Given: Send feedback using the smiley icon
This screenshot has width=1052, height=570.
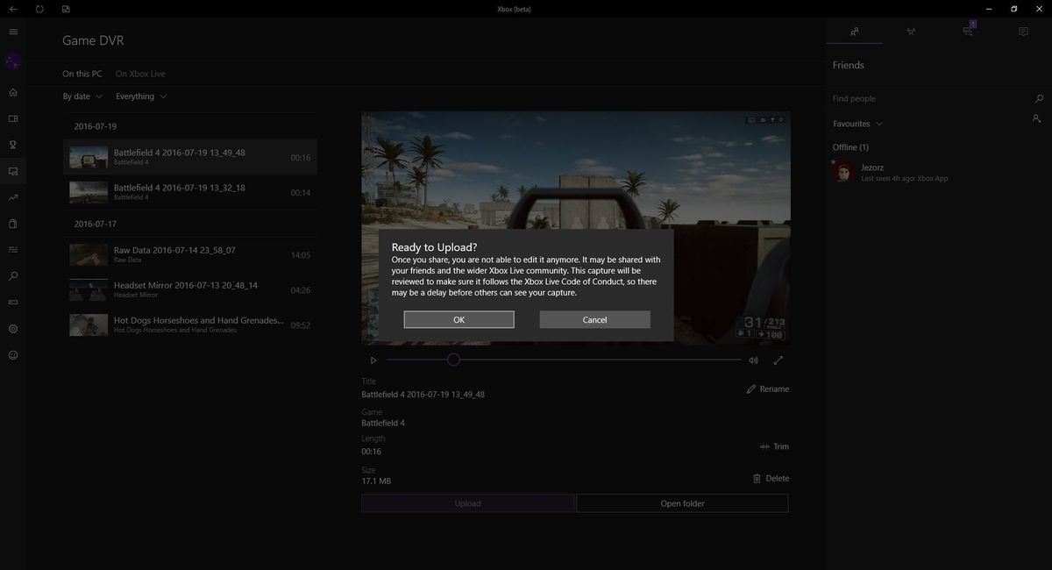Looking at the screenshot, I should click(12, 354).
